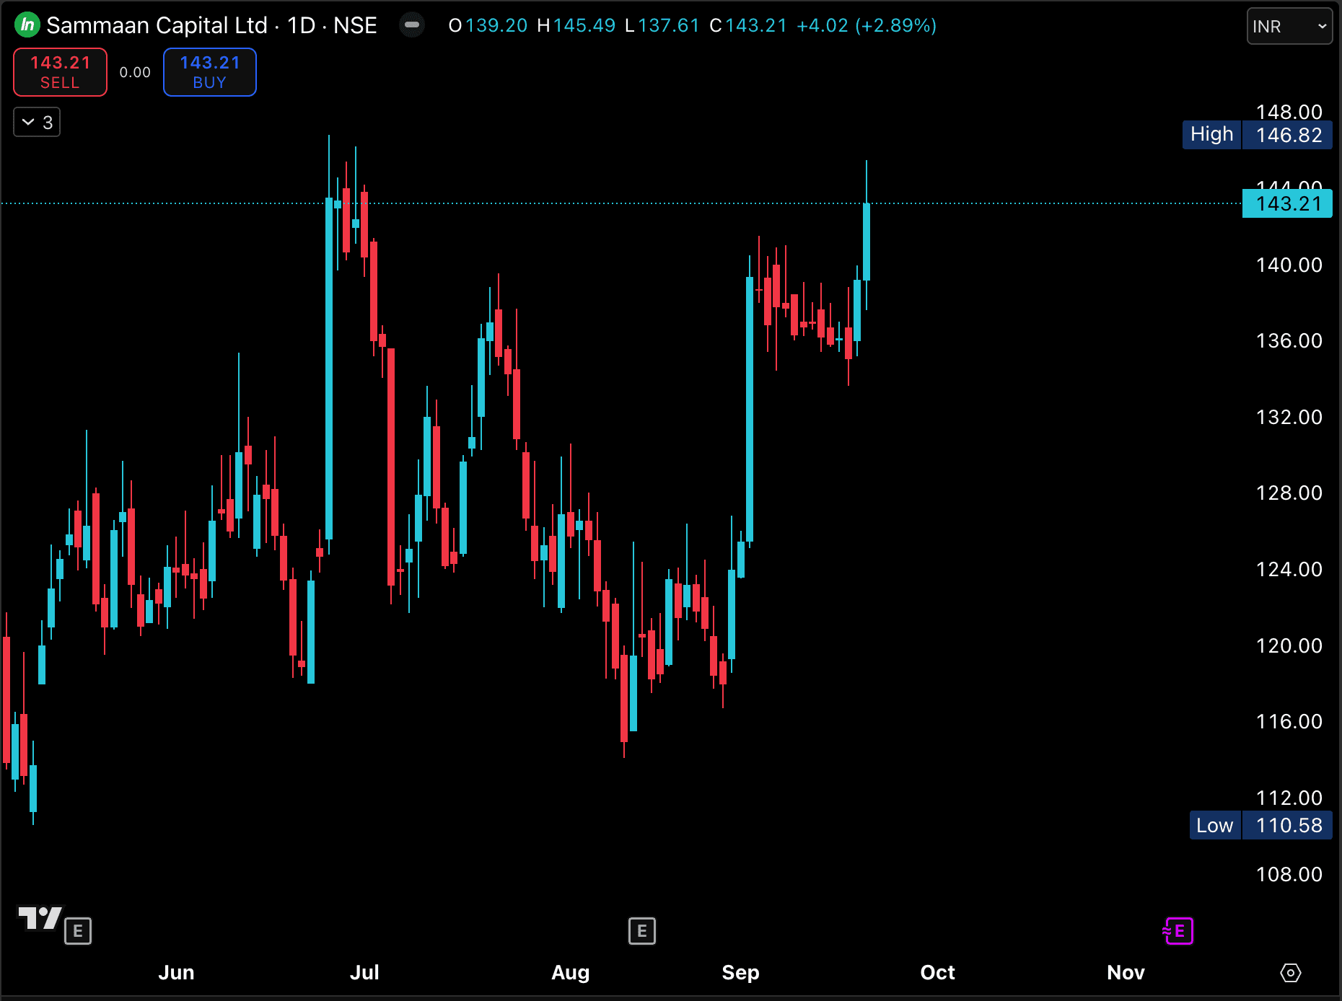Screen dimensions: 1342x1001
Task: Click the 124.00 price scale label
Action: [1289, 569]
